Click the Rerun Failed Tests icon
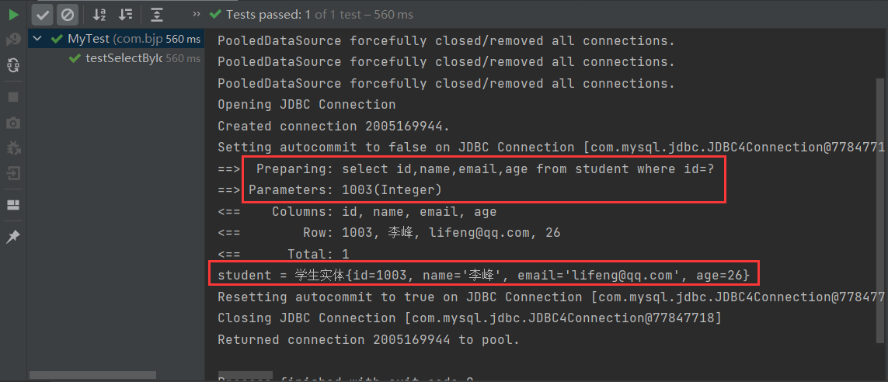Screen dimensions: 888x382 tap(13, 39)
